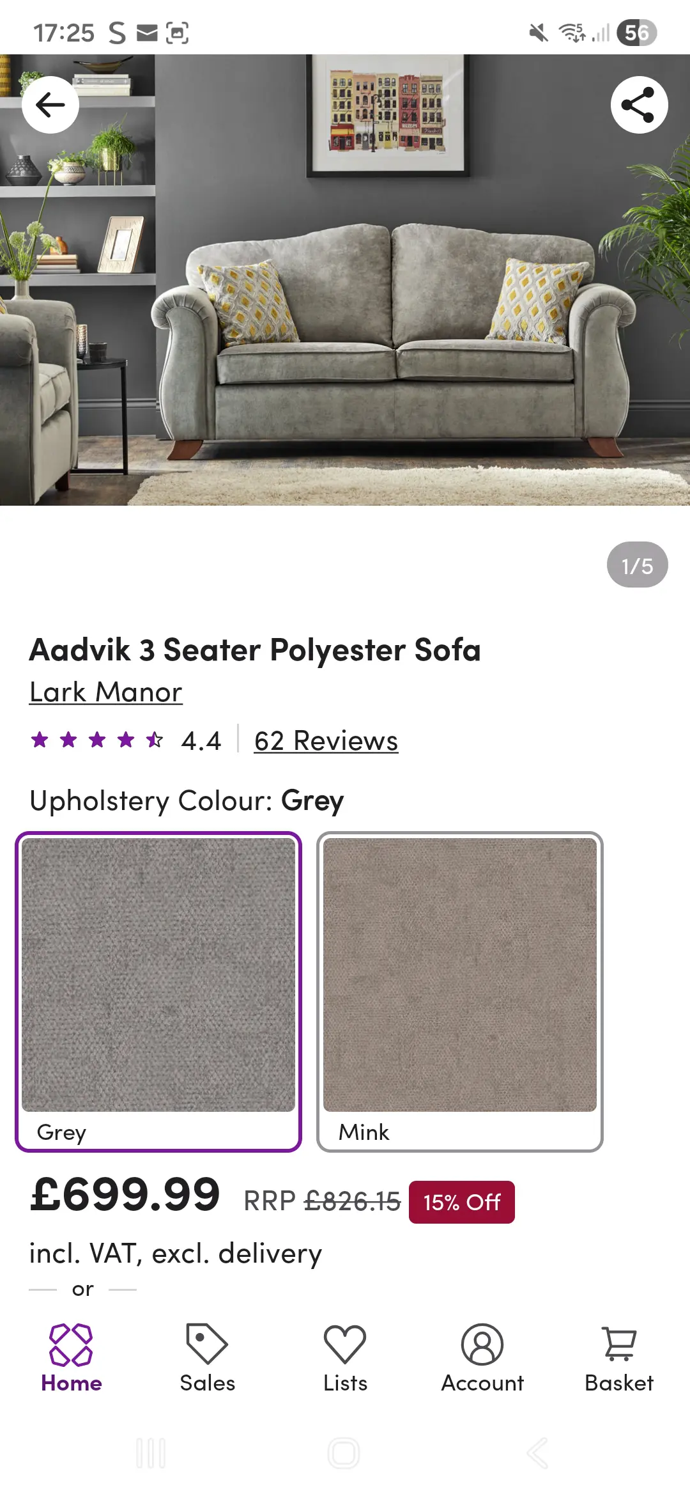Open the Sales tag icon

(x=207, y=1343)
